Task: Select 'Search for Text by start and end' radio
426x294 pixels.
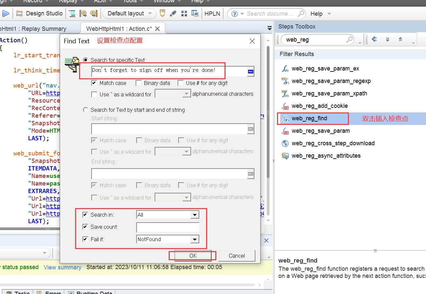Action: (x=86, y=110)
